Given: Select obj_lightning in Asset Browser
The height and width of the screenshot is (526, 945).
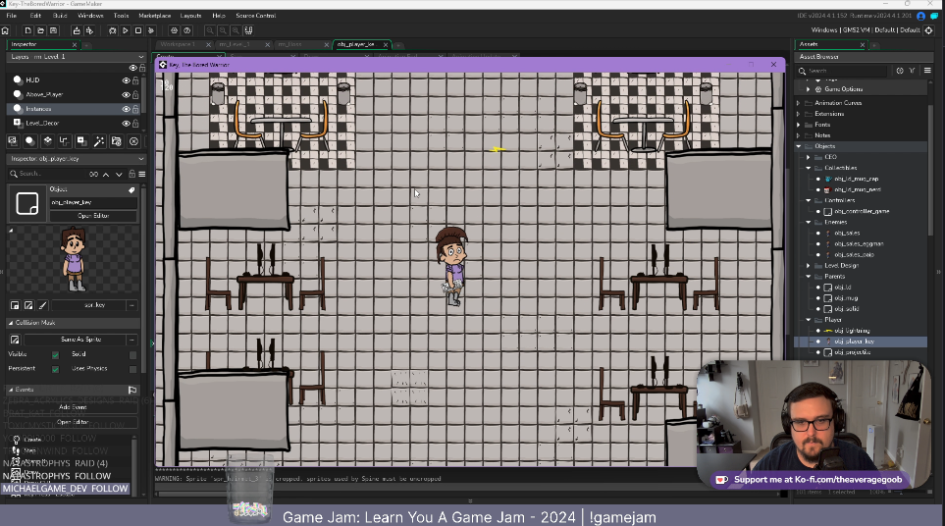Looking at the screenshot, I should point(852,331).
